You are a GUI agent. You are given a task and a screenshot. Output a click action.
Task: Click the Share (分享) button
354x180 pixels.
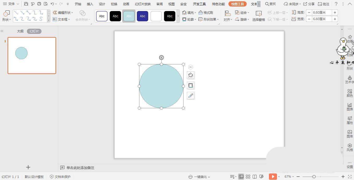click(309, 4)
